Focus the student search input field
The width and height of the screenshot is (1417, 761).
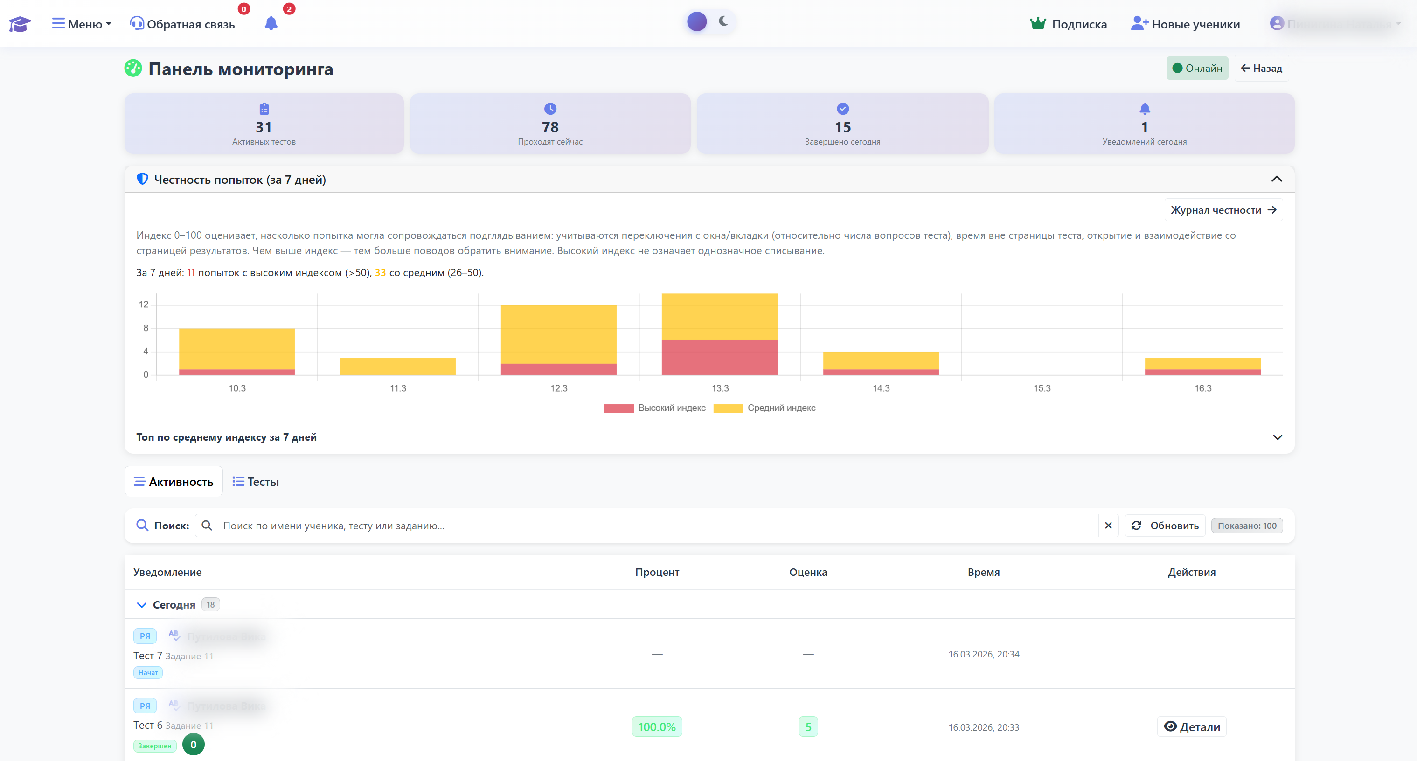pyautogui.click(x=657, y=526)
